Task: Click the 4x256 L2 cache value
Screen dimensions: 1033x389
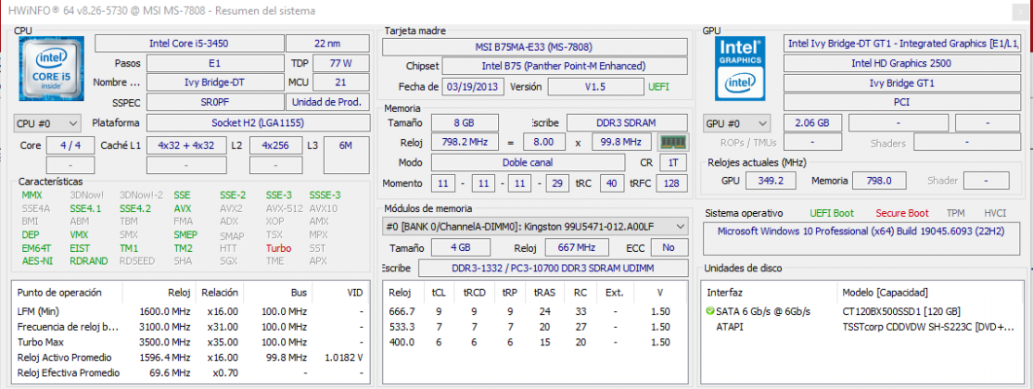Action: tap(276, 145)
